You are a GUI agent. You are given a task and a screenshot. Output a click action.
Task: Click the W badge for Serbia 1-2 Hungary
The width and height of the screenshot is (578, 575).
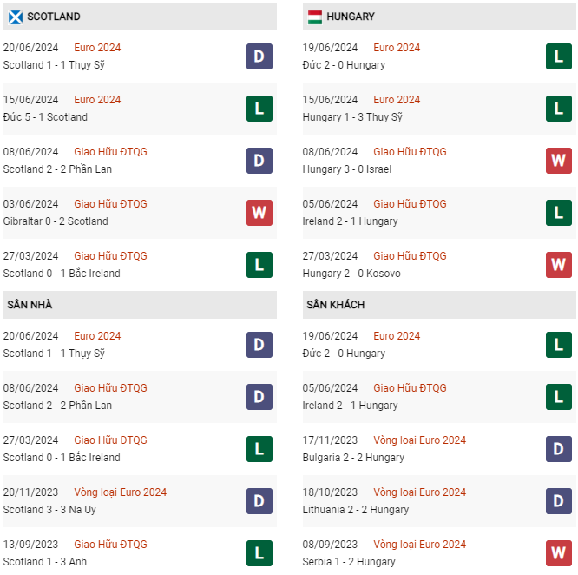[x=558, y=553]
